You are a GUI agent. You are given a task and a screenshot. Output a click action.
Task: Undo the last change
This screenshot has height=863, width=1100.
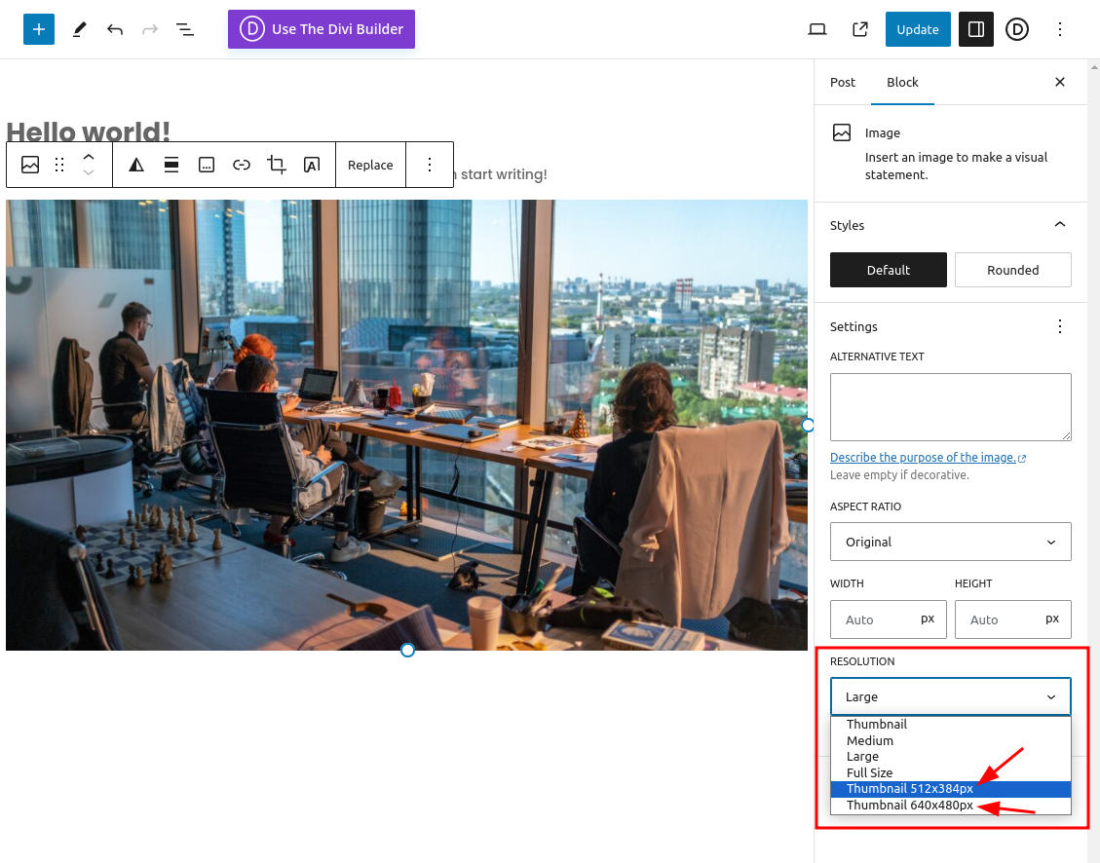coord(115,29)
